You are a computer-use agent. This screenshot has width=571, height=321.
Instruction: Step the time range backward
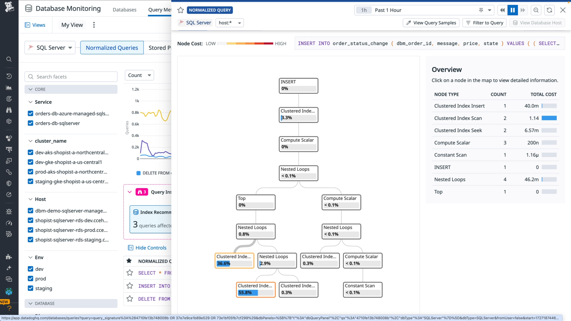[x=502, y=10]
